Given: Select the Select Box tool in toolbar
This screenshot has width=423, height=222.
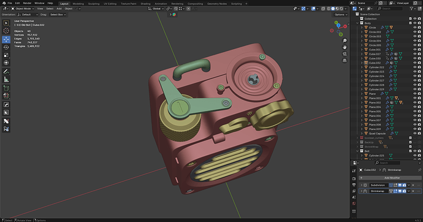Looking at the screenshot, I should pos(6,23).
